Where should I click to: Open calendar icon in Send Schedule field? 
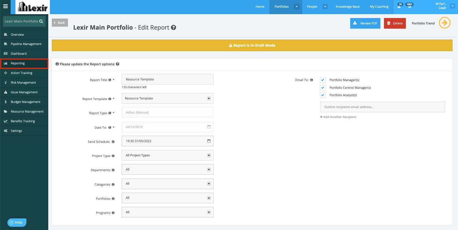[x=209, y=141]
